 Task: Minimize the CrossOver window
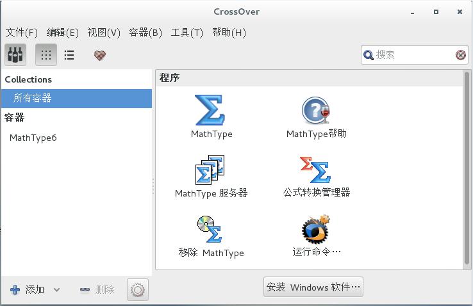412,12
